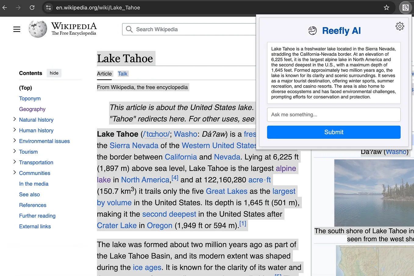Go to References section

coord(33,205)
